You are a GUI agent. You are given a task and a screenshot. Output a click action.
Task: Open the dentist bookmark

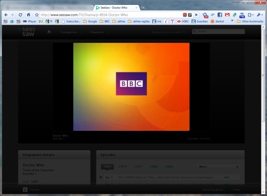tap(217, 22)
